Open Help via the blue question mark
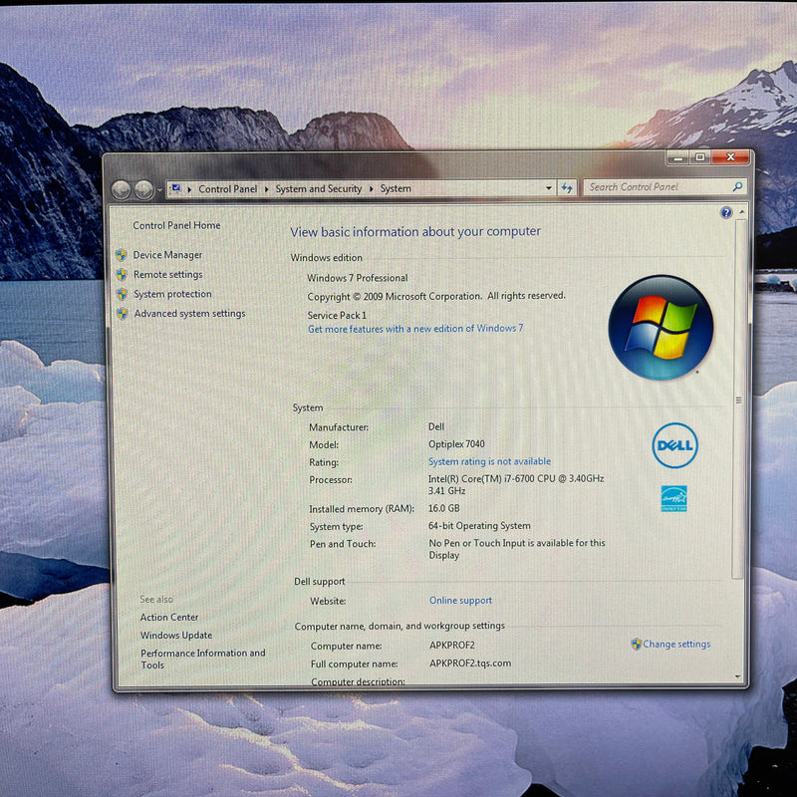797x797 pixels. click(726, 213)
